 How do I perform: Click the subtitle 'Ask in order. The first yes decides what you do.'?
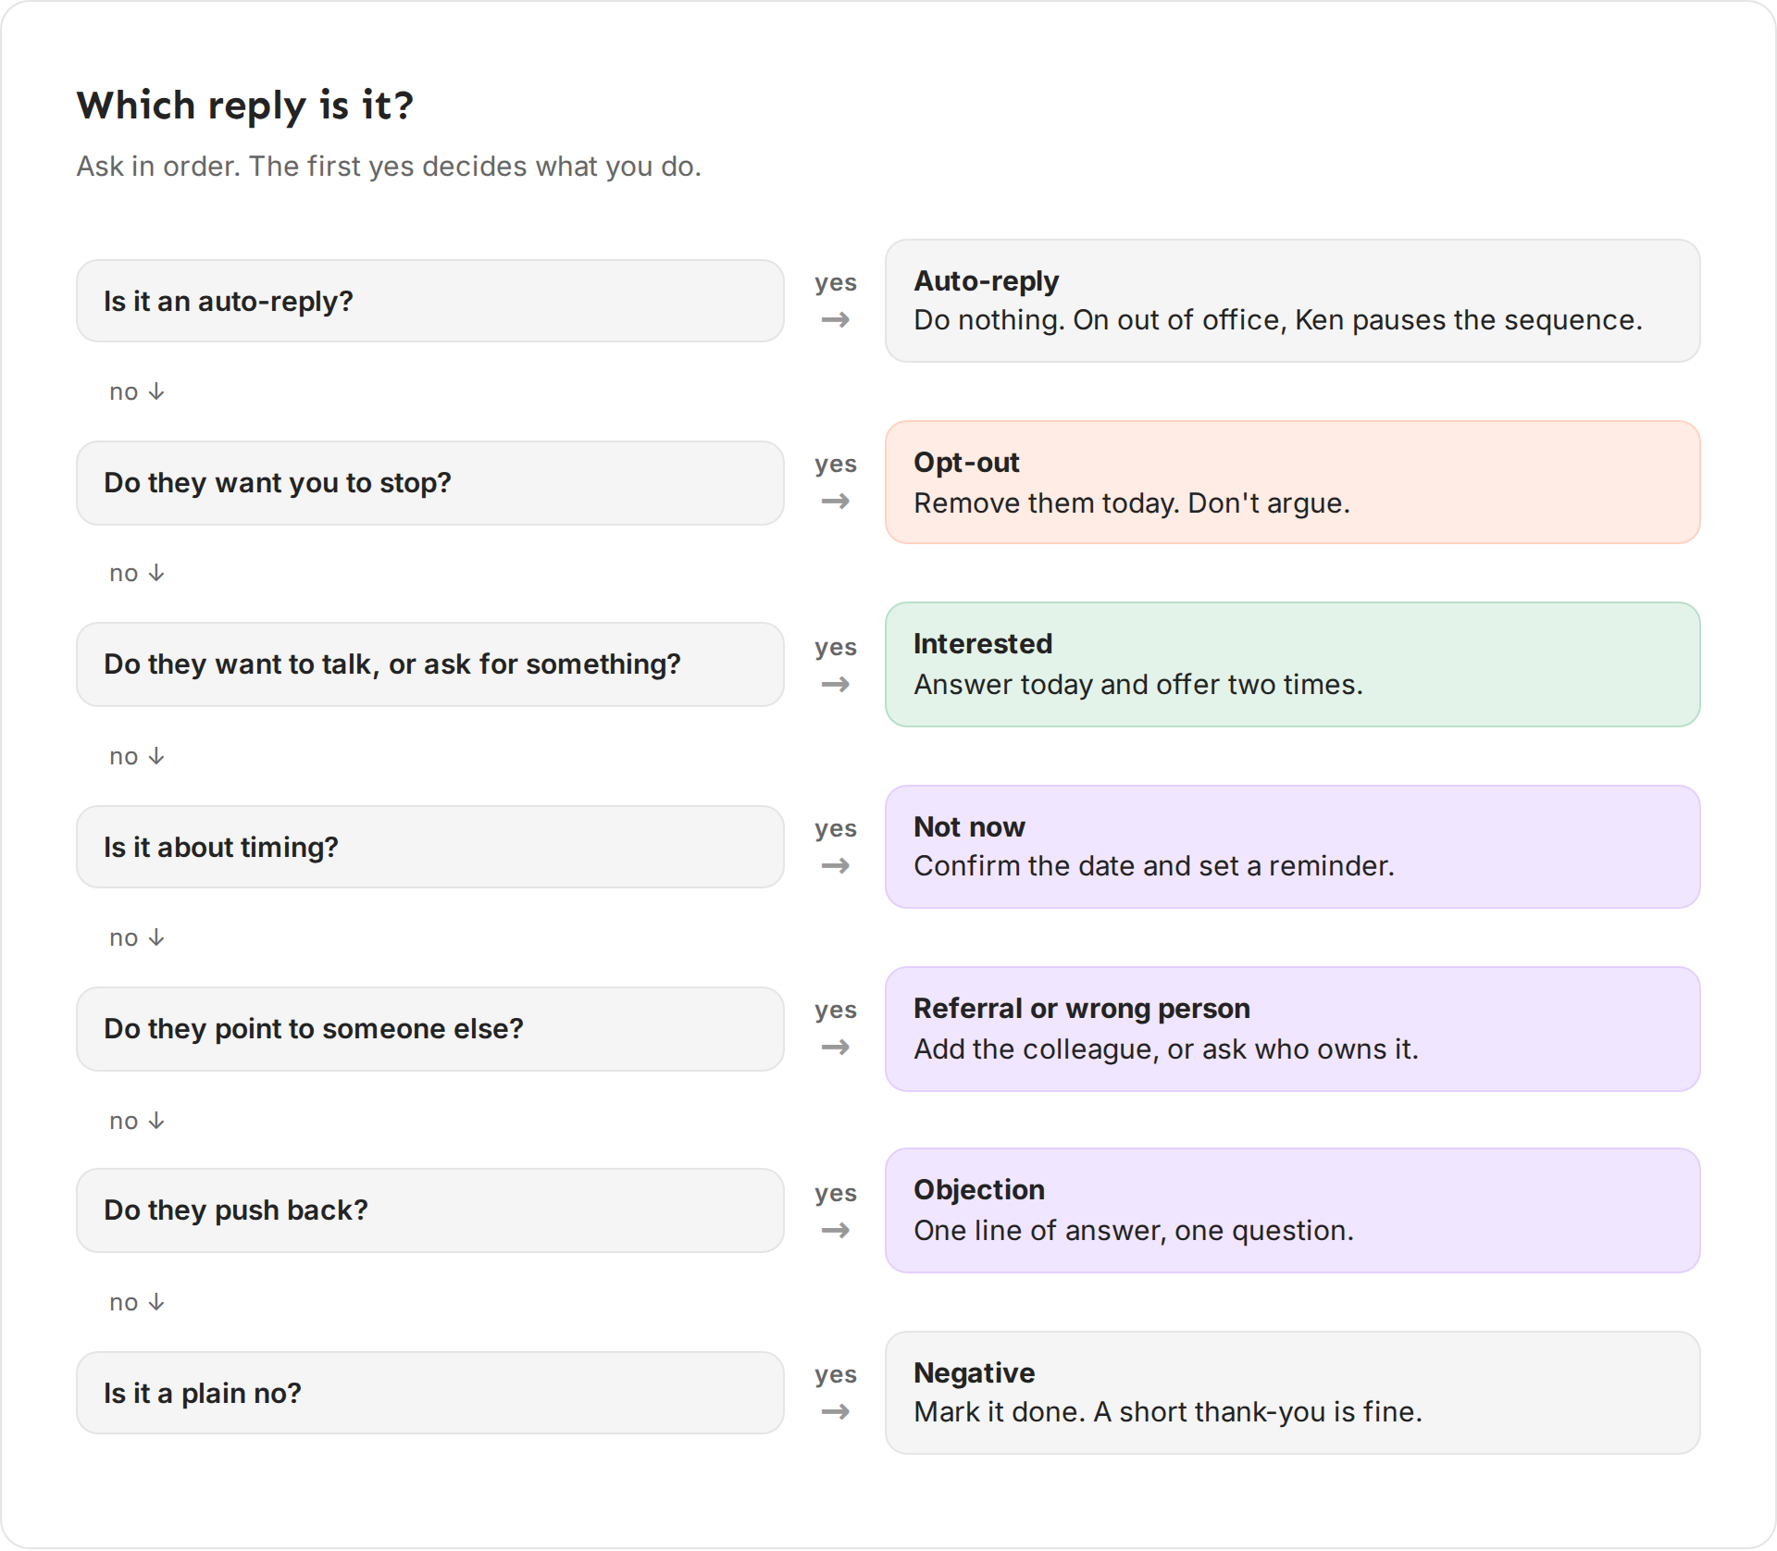389,166
